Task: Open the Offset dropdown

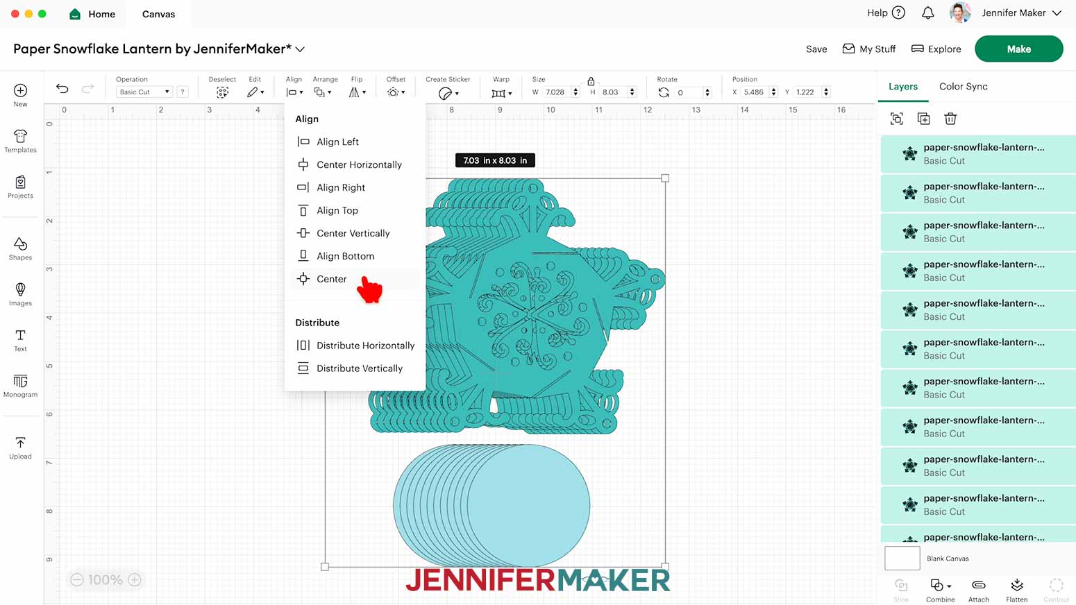Action: click(x=396, y=92)
